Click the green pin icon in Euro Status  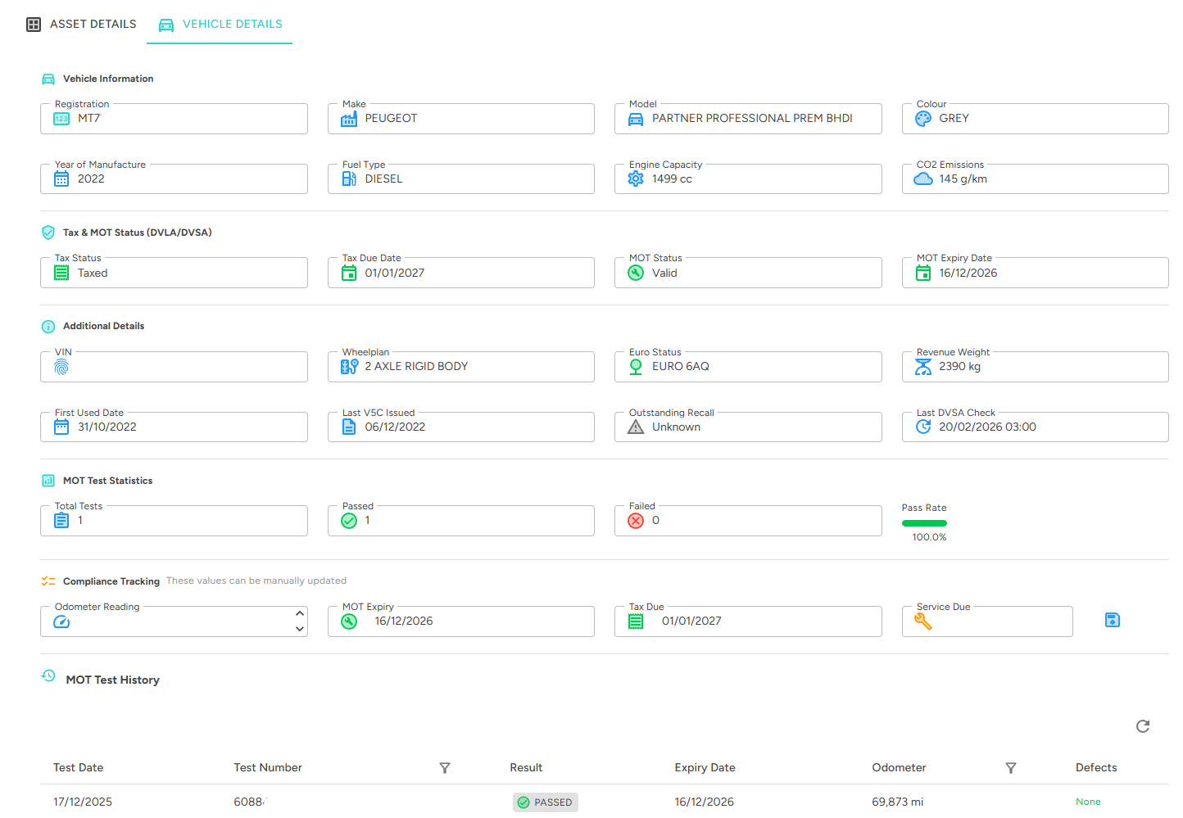pos(636,367)
